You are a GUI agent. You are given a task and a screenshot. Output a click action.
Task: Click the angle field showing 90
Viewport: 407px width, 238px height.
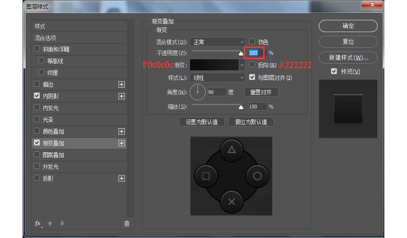coord(217,92)
